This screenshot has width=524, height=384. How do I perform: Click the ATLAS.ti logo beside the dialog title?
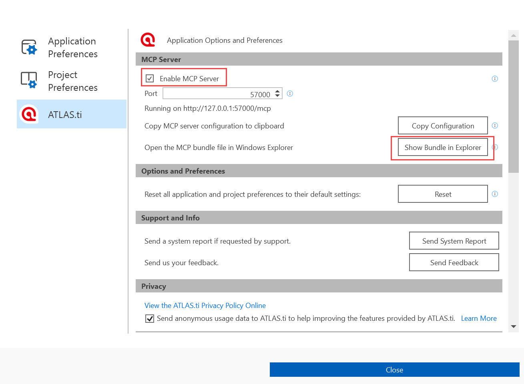pyautogui.click(x=148, y=40)
